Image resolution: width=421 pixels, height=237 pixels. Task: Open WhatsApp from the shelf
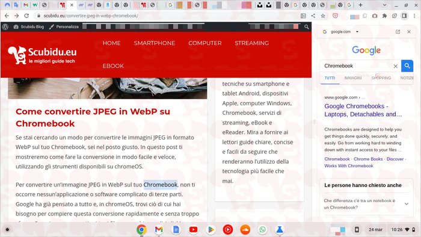tap(262, 230)
